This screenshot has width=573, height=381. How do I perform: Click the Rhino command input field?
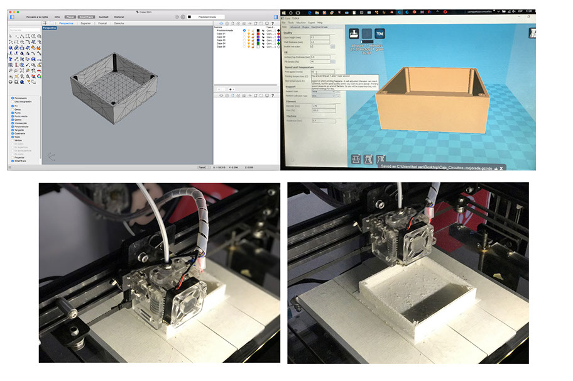click(25, 30)
